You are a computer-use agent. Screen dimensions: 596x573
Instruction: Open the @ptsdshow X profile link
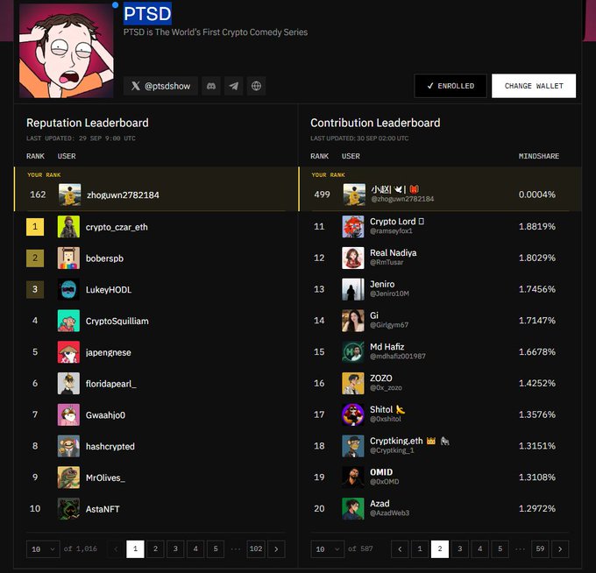[x=160, y=86]
